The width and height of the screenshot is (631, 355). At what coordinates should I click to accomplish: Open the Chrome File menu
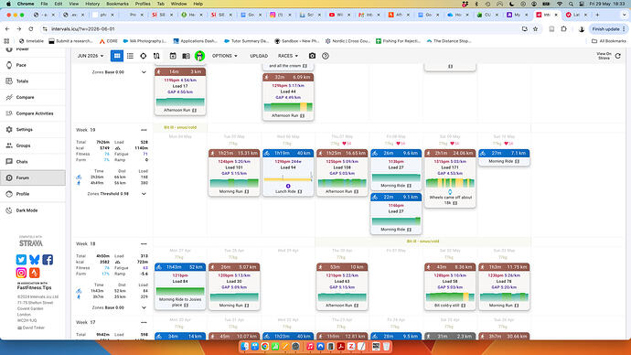[x=44, y=4]
